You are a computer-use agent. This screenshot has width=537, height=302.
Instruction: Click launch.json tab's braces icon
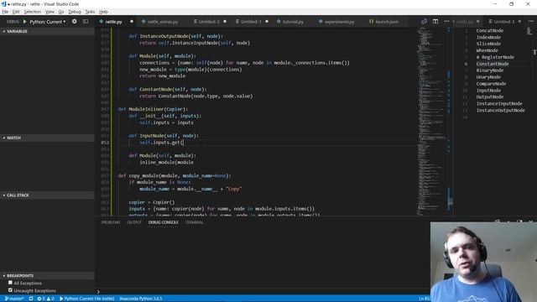pos(371,22)
